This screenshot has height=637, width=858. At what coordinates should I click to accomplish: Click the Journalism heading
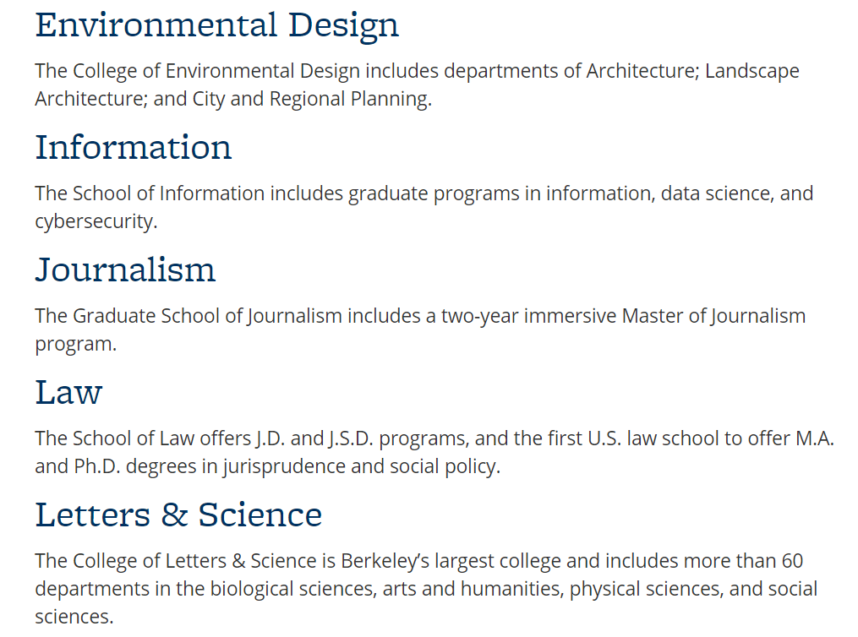[125, 269]
